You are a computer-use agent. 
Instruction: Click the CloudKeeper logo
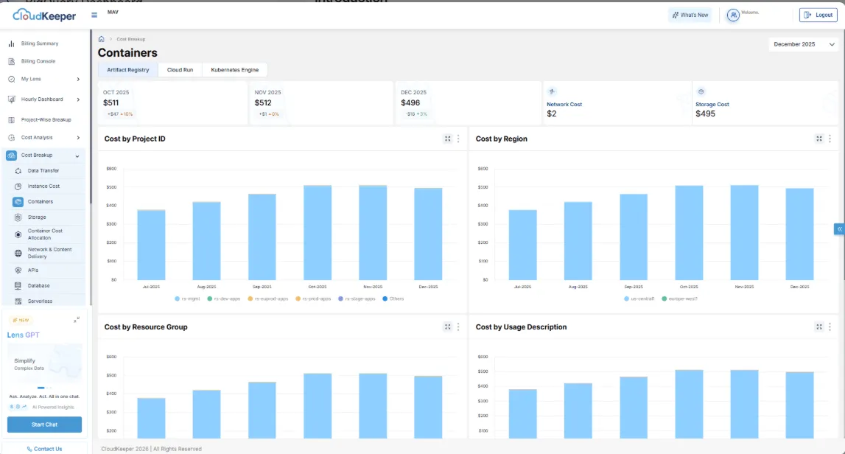click(x=44, y=15)
